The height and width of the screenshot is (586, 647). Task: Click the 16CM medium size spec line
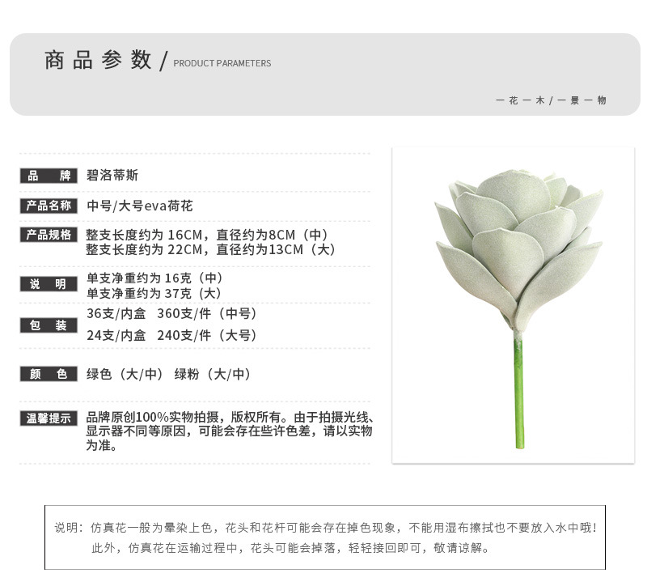[207, 235]
